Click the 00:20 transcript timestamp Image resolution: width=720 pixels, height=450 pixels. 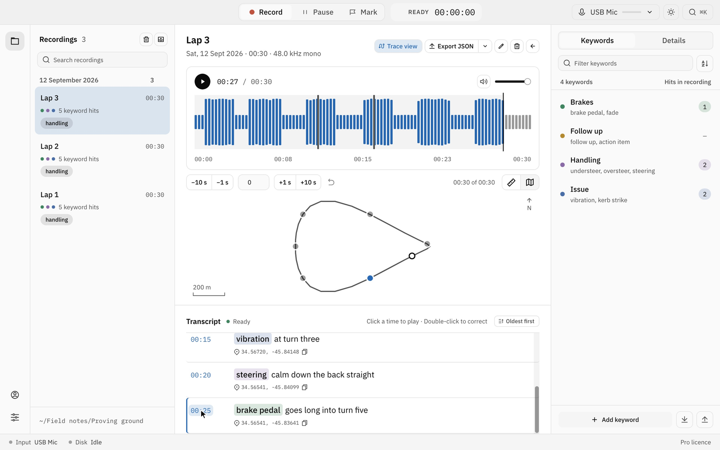click(201, 375)
